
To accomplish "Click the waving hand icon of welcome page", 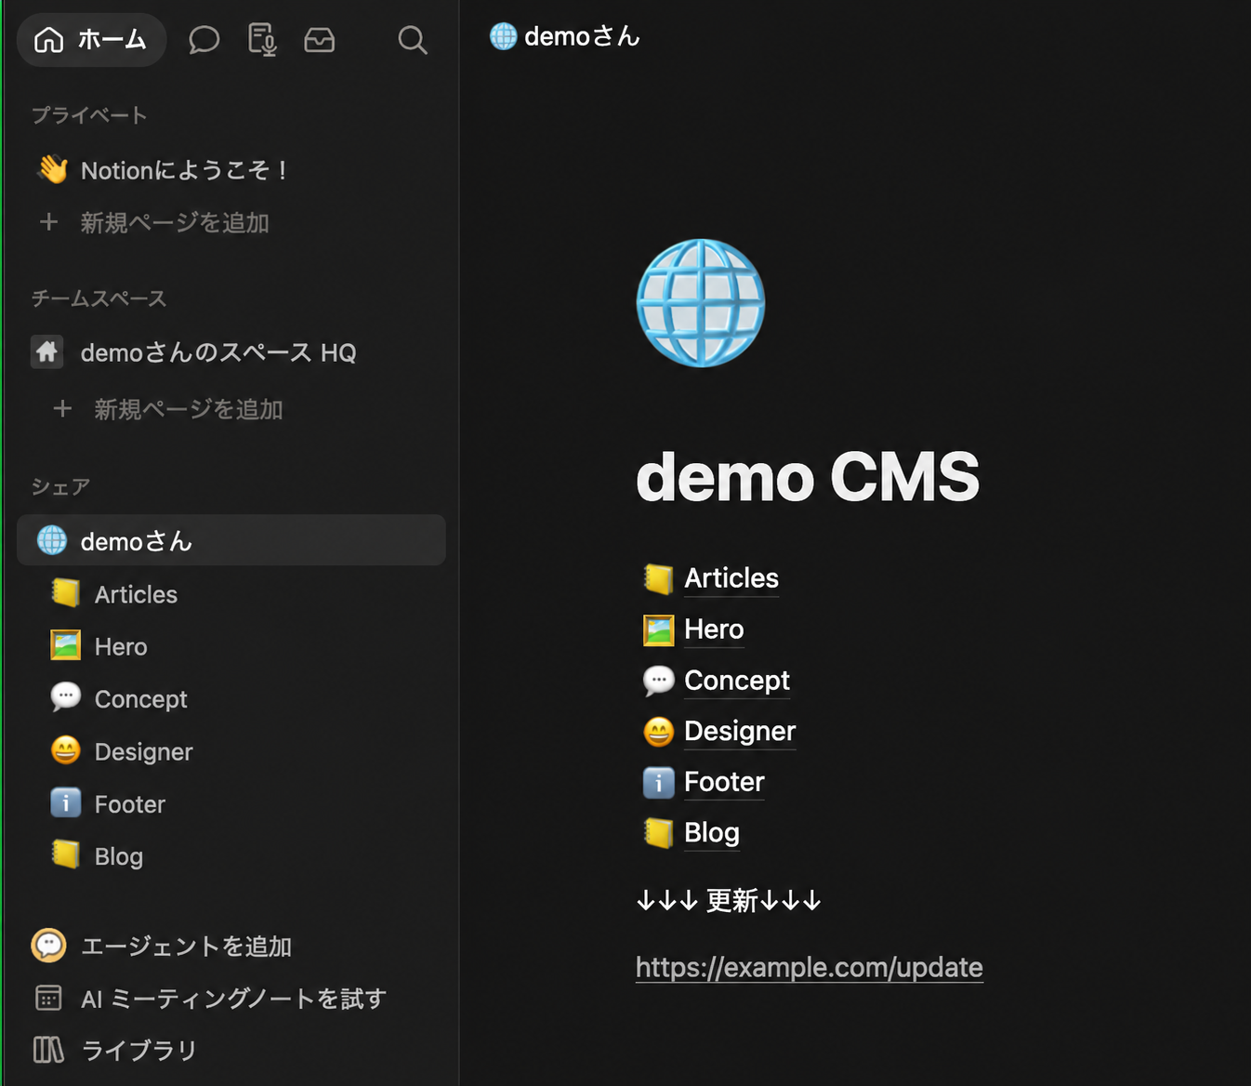I will click(53, 169).
